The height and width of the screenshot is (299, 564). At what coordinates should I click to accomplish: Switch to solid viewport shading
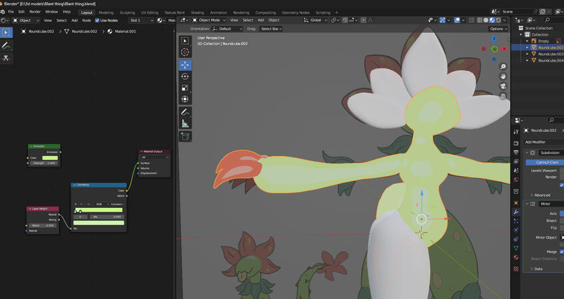pos(486,20)
